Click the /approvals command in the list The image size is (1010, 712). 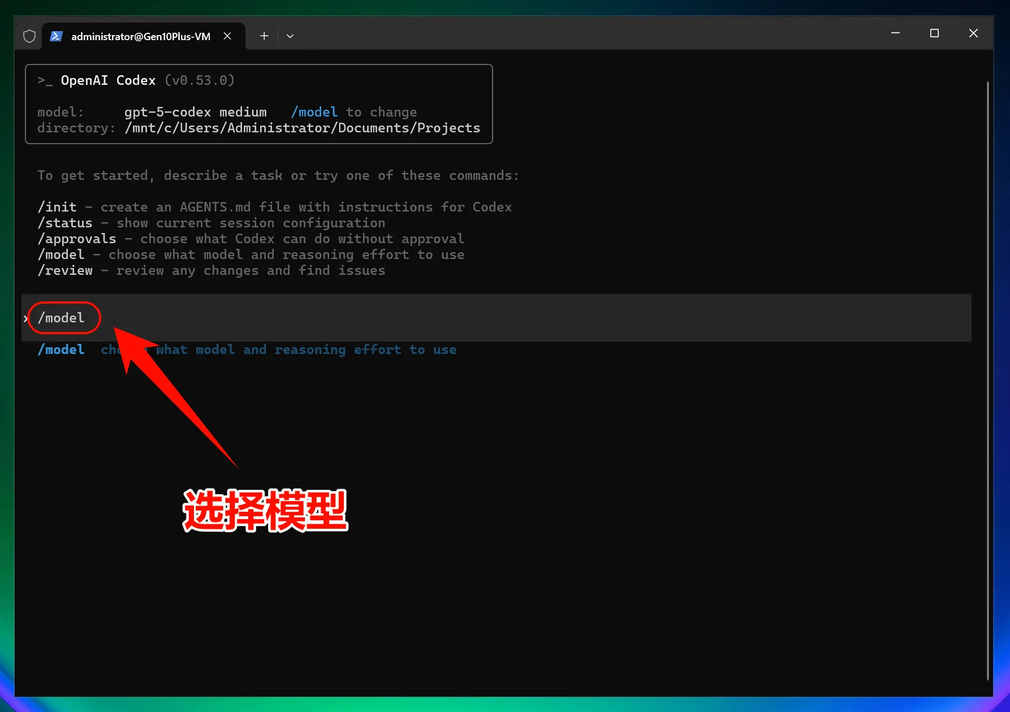[77, 239]
